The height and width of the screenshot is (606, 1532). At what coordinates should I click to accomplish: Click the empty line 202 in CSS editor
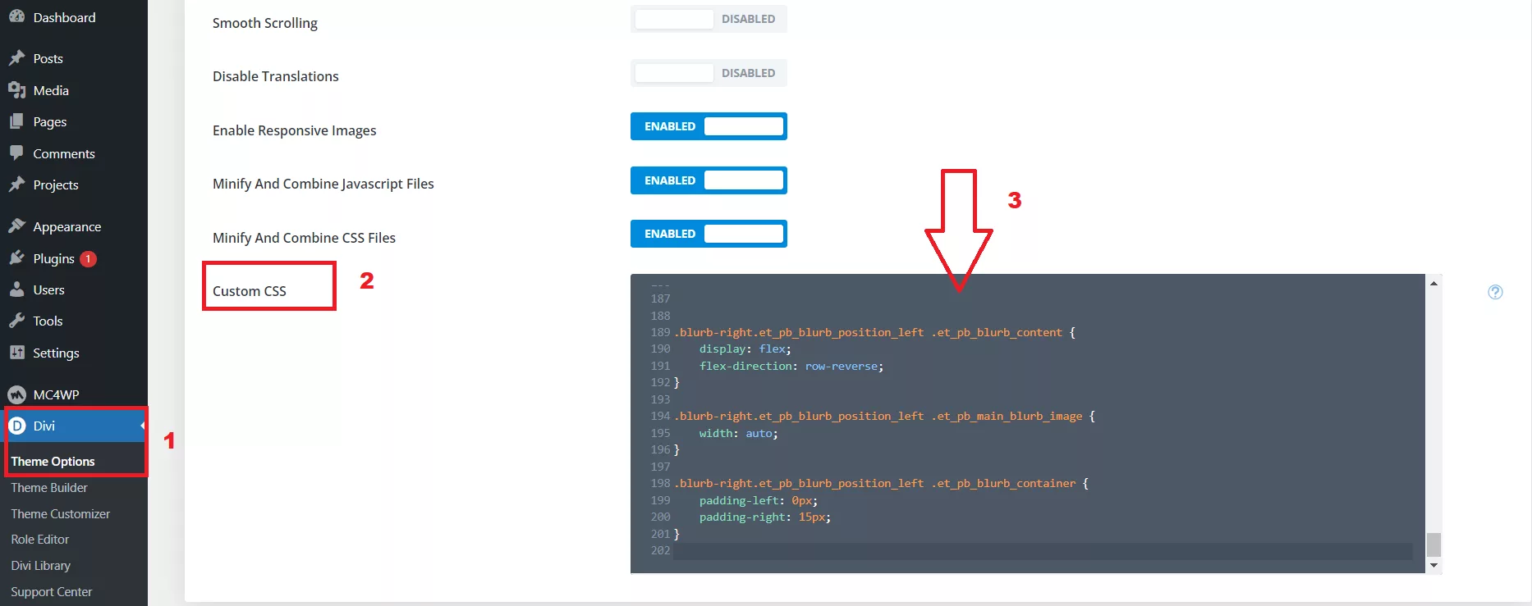pos(1043,551)
